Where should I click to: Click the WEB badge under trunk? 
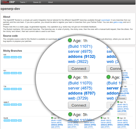click(20, 120)
